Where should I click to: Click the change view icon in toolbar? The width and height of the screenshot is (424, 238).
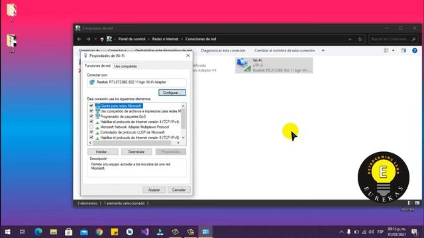[386, 50]
